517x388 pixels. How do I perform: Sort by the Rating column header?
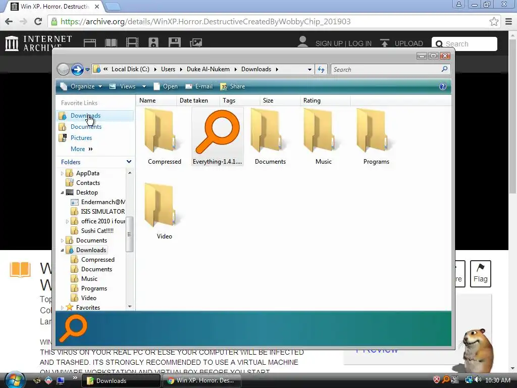tap(325, 101)
